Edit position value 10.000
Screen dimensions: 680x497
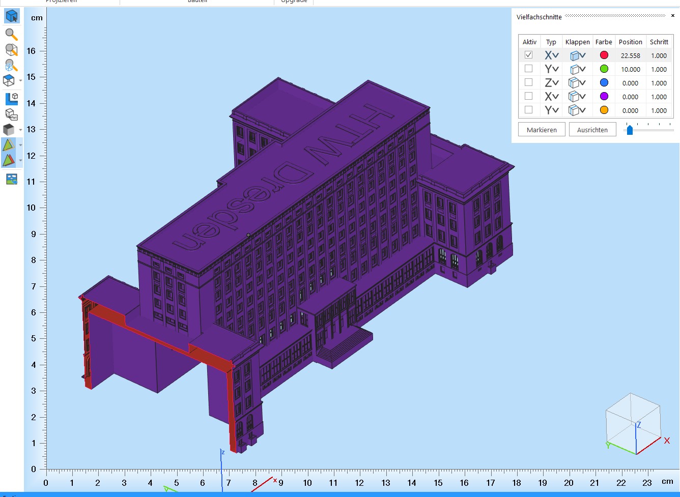point(631,69)
